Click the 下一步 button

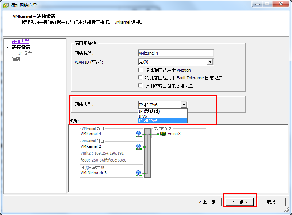point(239,201)
